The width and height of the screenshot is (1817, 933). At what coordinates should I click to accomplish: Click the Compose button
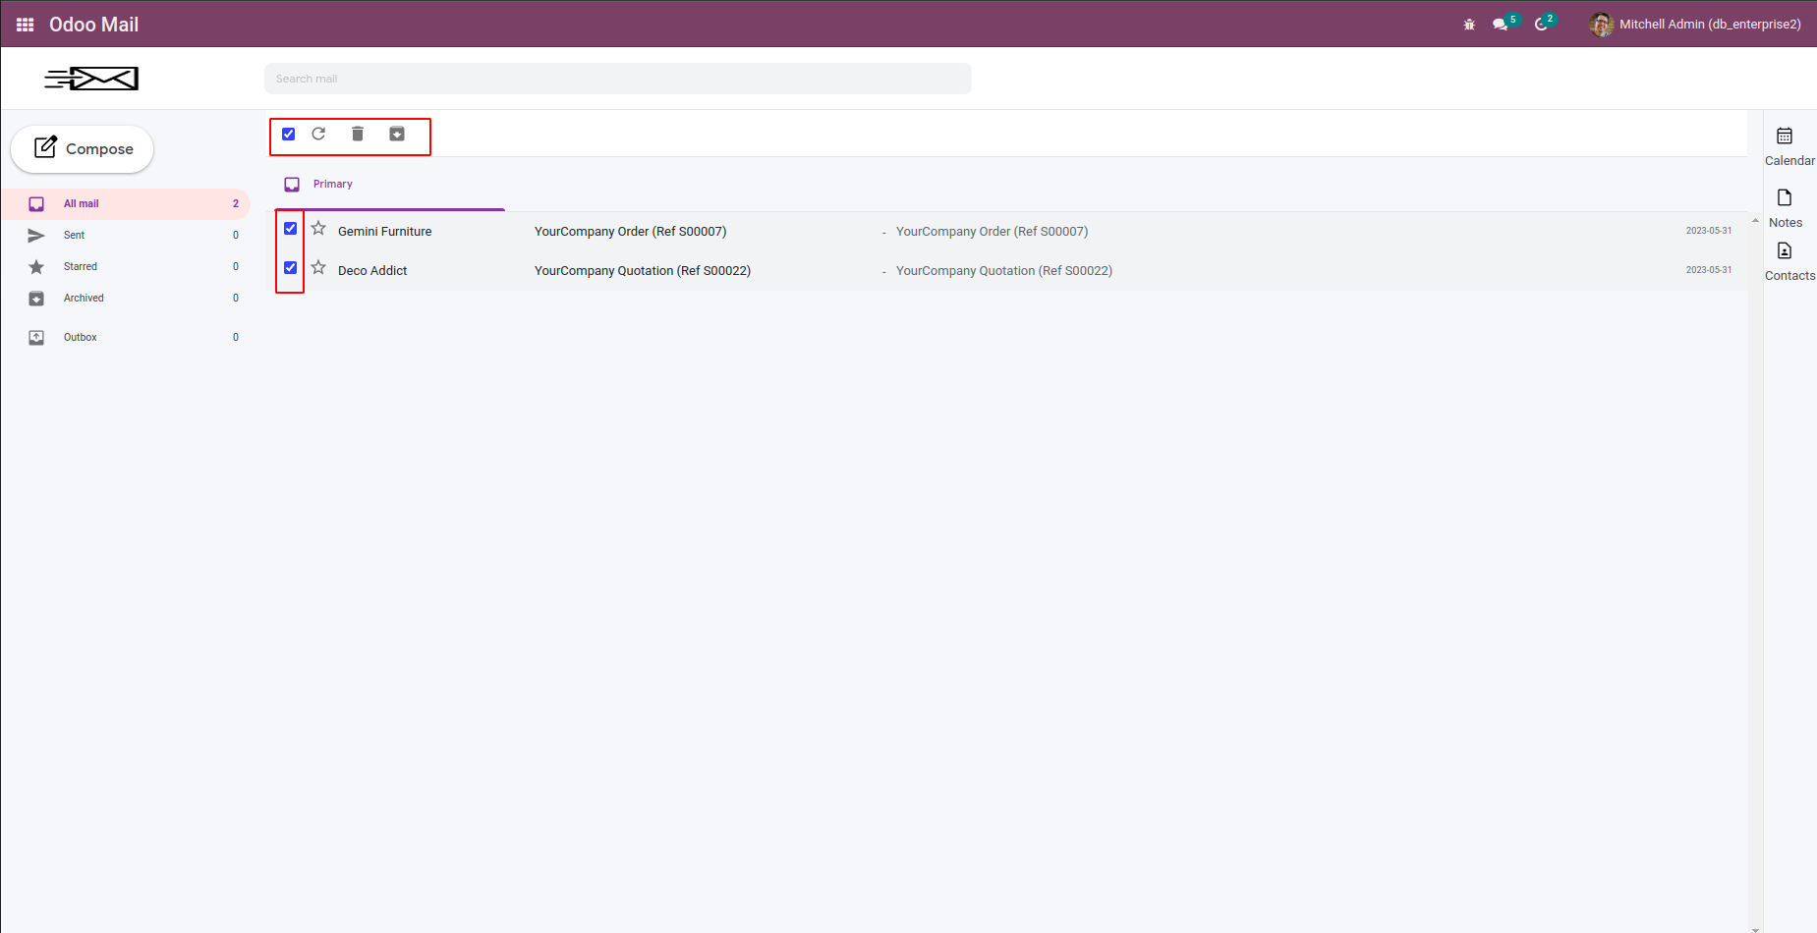[83, 148]
